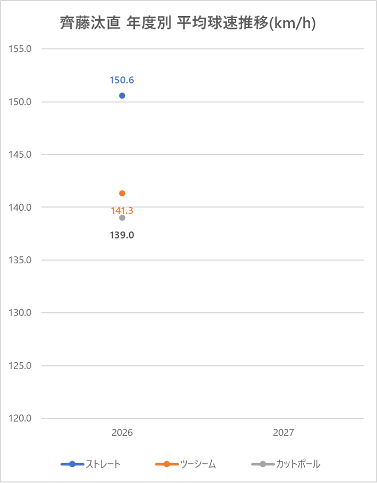Select the blue ストレート data point
377x483 pixels.
tap(122, 96)
